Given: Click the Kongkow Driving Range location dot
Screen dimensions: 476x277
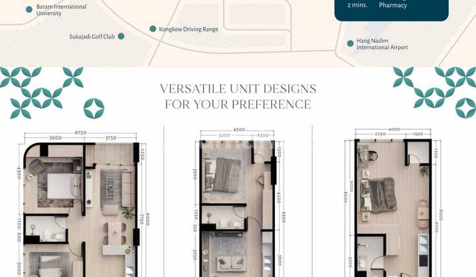Looking at the screenshot, I should tap(153, 29).
